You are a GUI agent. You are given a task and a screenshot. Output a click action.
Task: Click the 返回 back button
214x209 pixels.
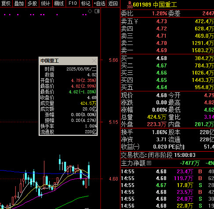113,4
